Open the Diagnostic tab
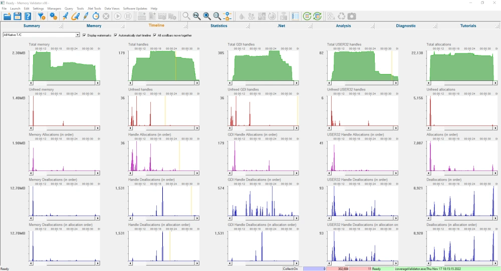Viewport: 501px width, 271px height. (406, 26)
